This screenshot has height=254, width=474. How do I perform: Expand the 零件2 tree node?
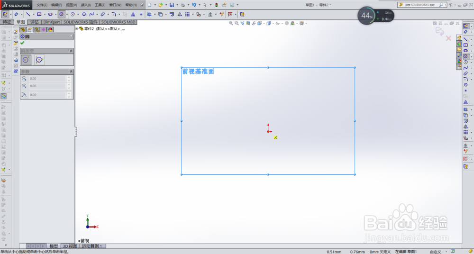pyautogui.click(x=77, y=29)
